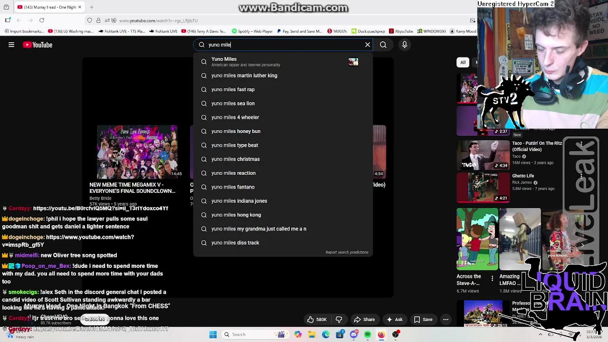Pick 'yuno miles fantano' suggestion
608x342 pixels.
283,187
